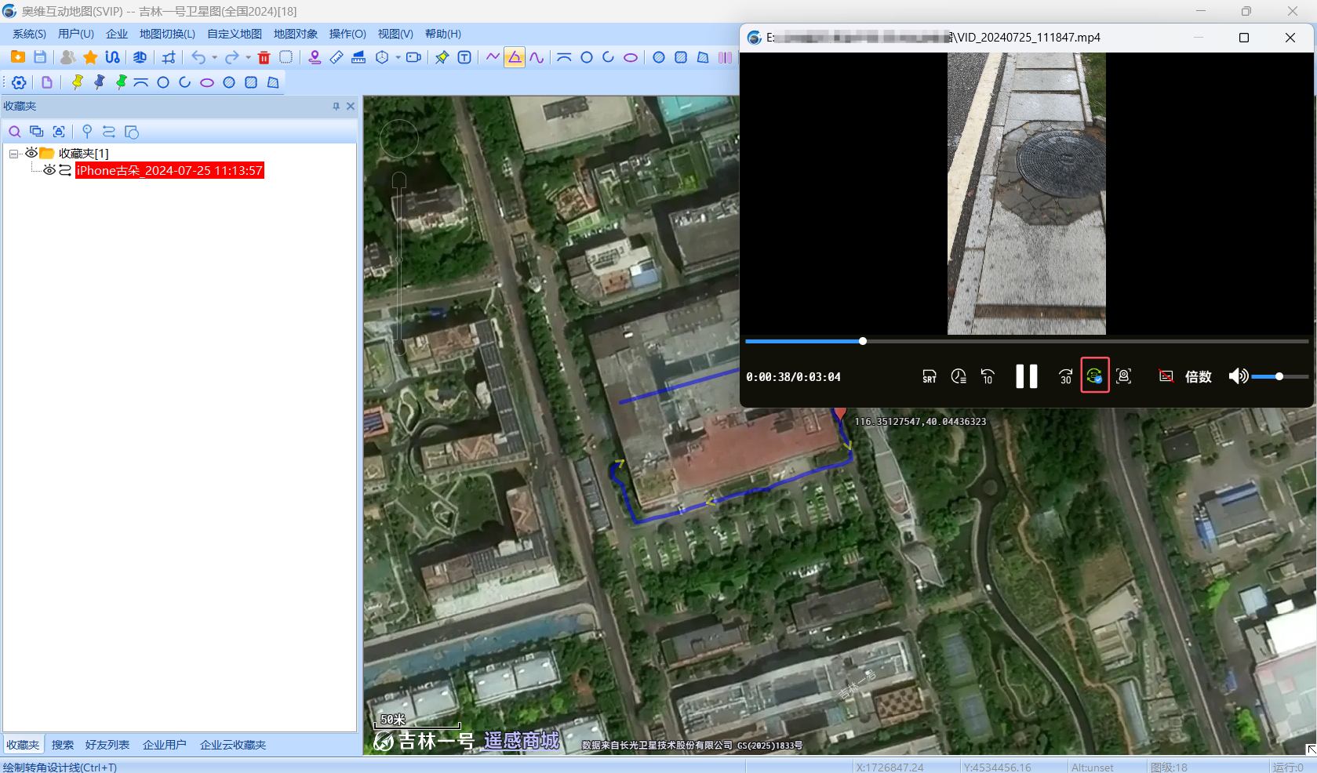Viewport: 1317px width, 773px height.
Task: Rewind video by 10 seconds
Action: [988, 376]
